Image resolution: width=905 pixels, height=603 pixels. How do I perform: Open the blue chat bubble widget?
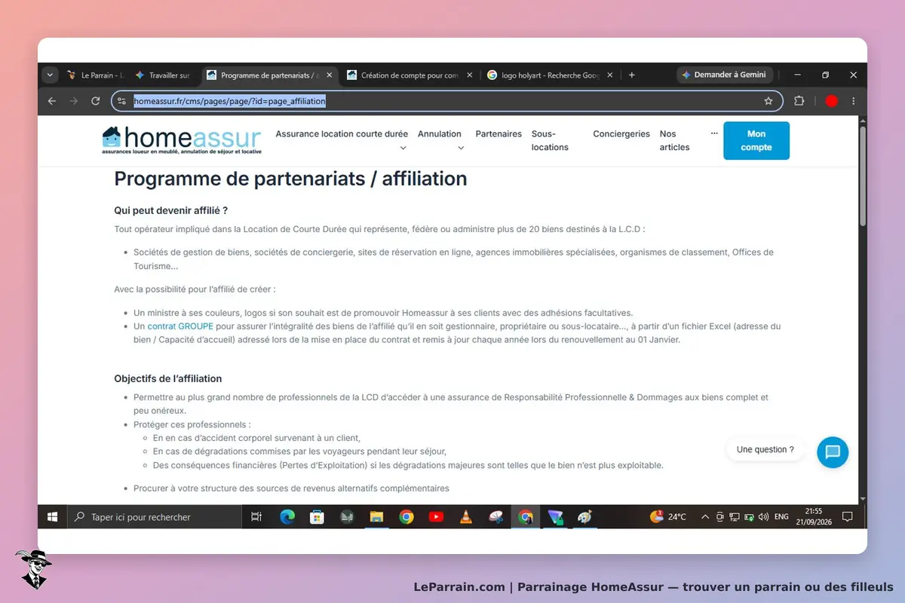pyautogui.click(x=833, y=452)
